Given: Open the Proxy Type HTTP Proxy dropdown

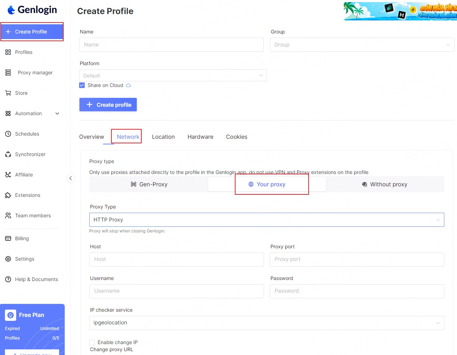Looking at the screenshot, I should [x=266, y=220].
